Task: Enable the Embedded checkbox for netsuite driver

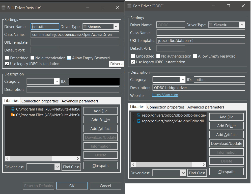Action: point(7,58)
